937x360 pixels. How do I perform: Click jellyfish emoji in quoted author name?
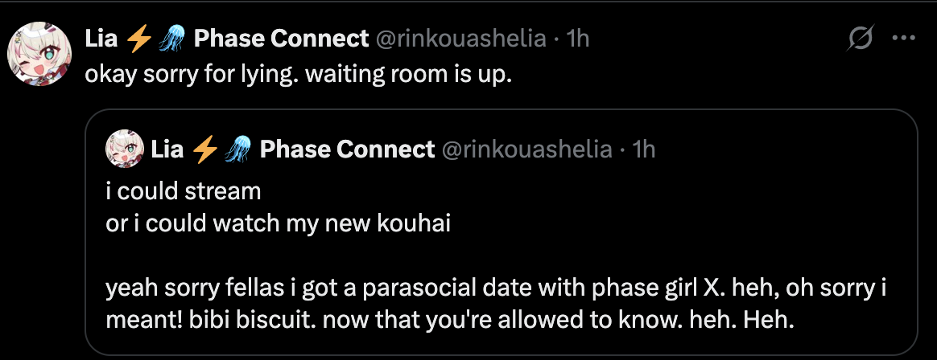coord(237,149)
